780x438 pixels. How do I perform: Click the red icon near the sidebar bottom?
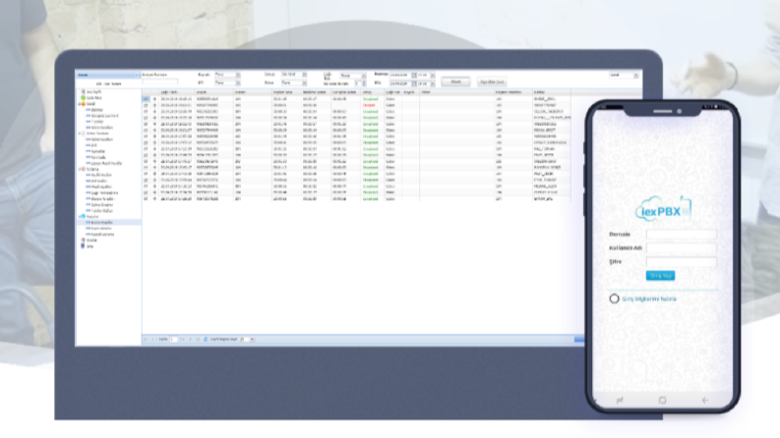(83, 240)
